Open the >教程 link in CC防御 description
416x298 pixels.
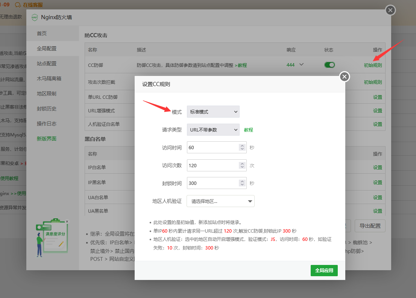coord(241,65)
